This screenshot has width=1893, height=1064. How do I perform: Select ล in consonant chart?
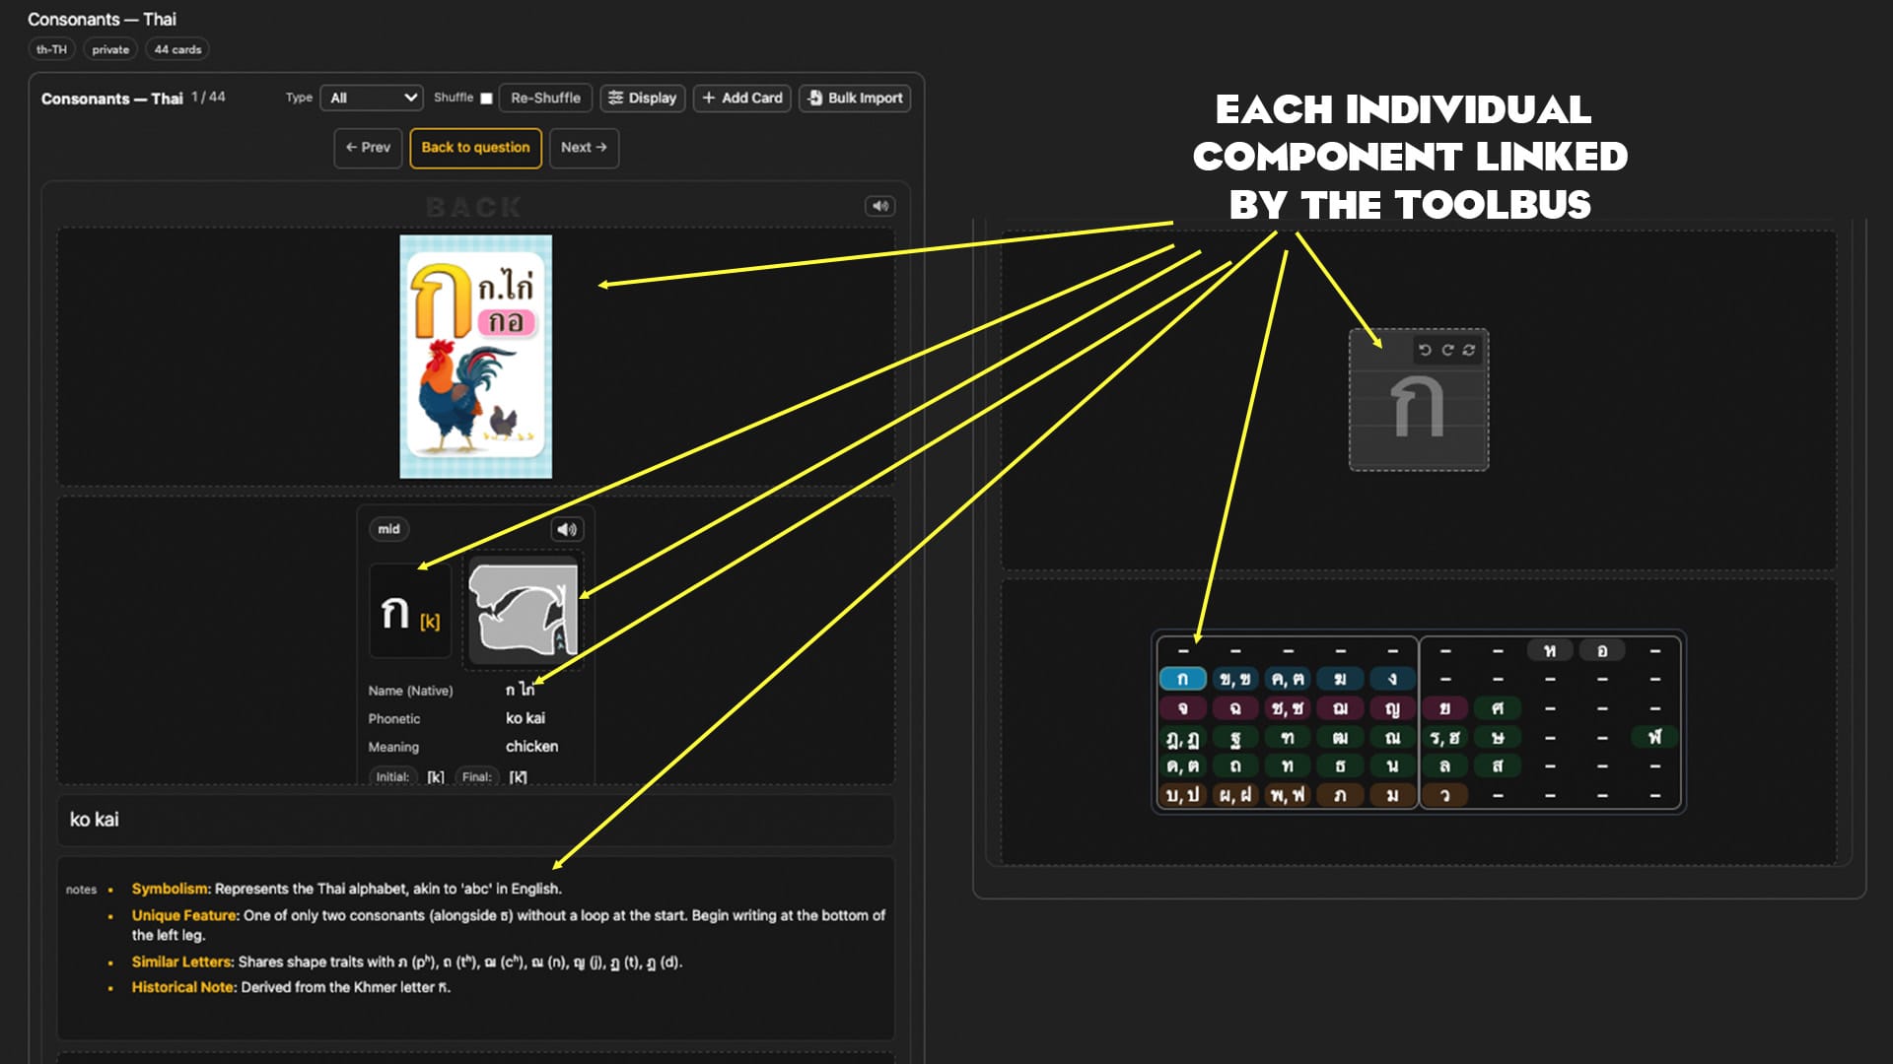[x=1444, y=765]
